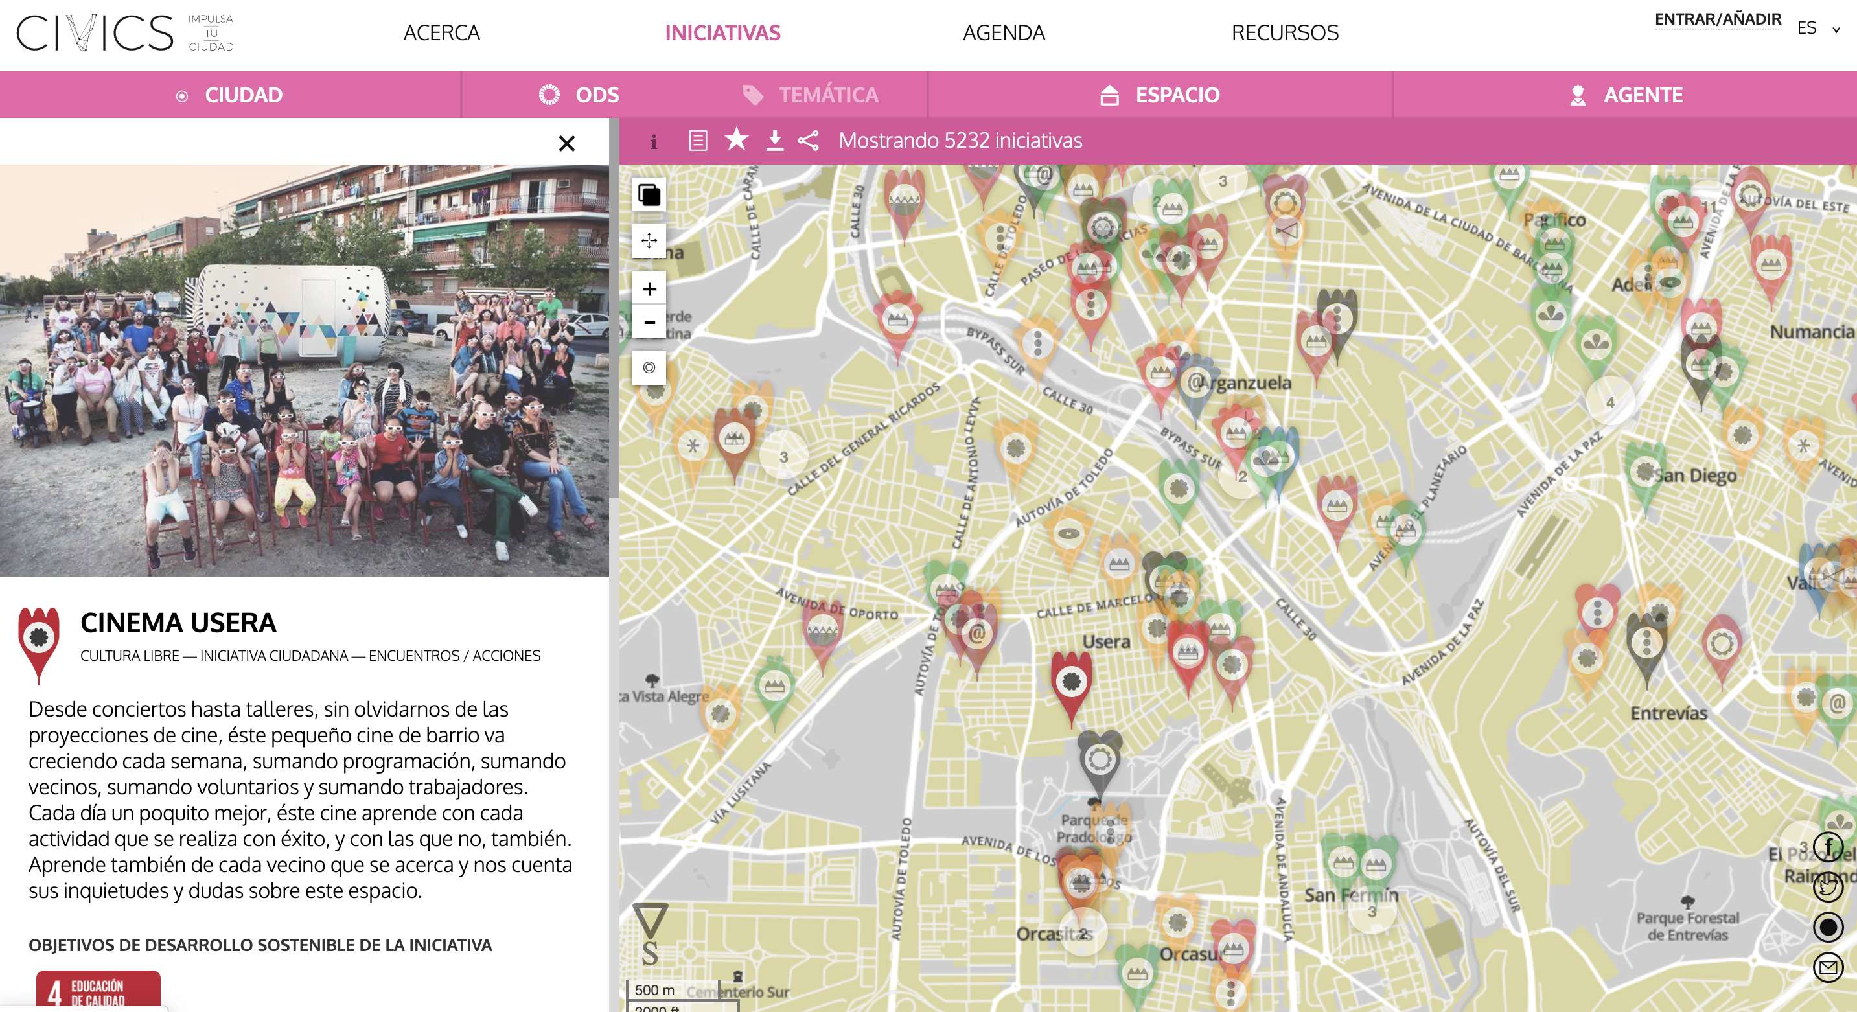
Task: Open the list view icon
Action: point(697,141)
